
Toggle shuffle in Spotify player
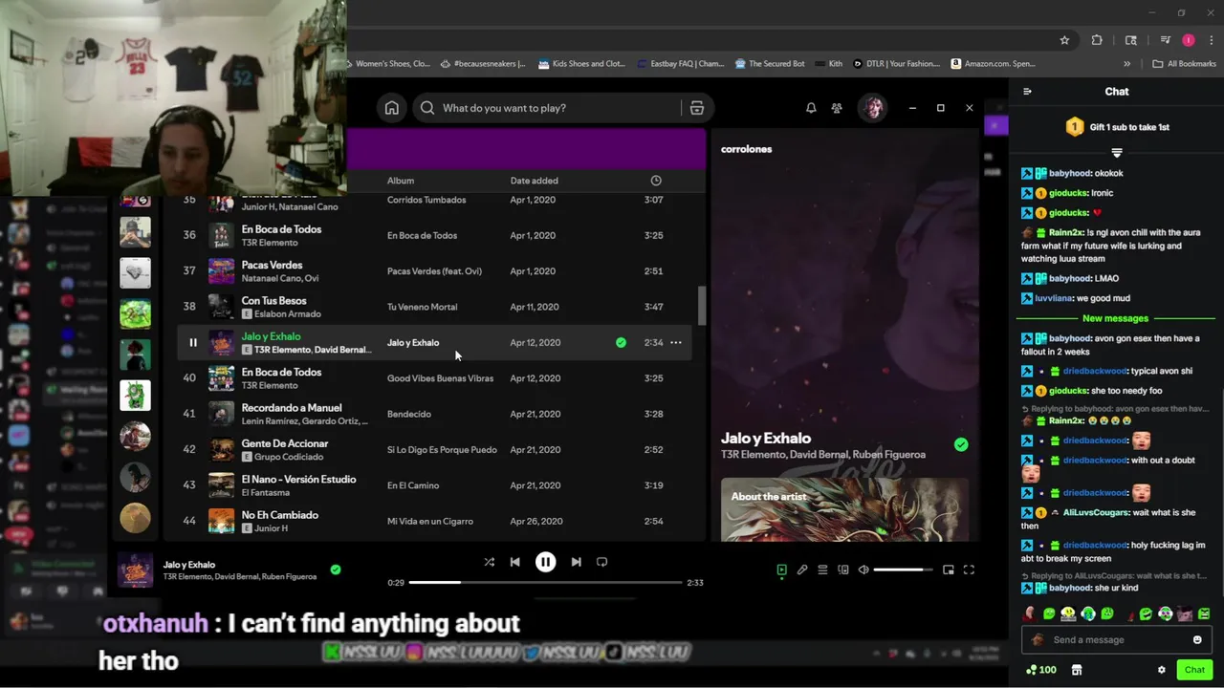click(489, 562)
